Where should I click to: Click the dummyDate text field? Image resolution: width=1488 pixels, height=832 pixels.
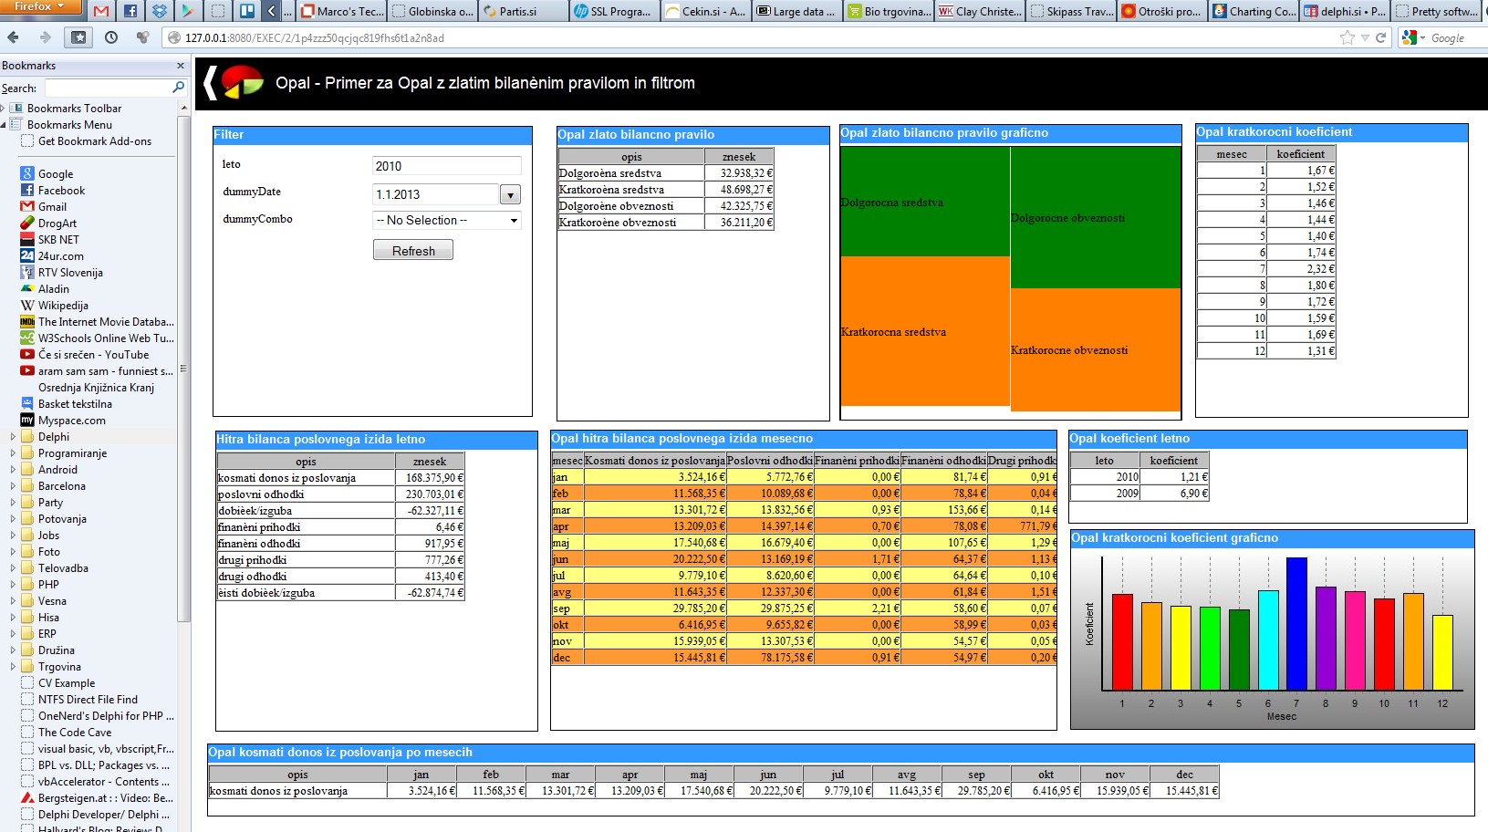pyautogui.click(x=436, y=194)
